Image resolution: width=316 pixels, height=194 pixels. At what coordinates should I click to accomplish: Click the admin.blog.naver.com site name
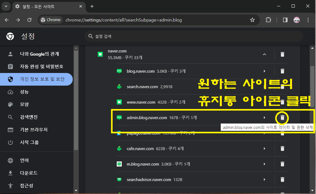[x=147, y=118]
